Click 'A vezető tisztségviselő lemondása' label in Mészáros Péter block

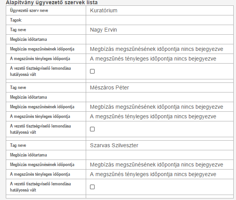pyautogui.click(x=40, y=126)
